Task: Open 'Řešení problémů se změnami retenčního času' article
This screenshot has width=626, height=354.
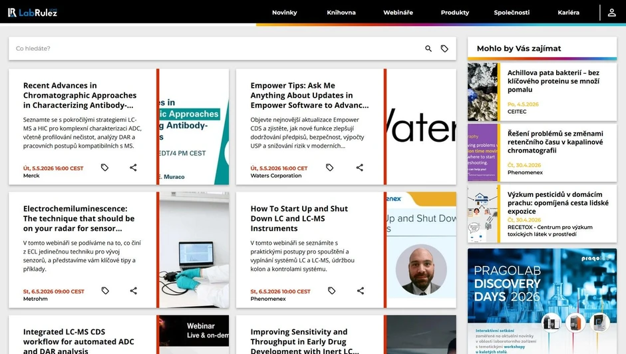Action: coord(555,142)
